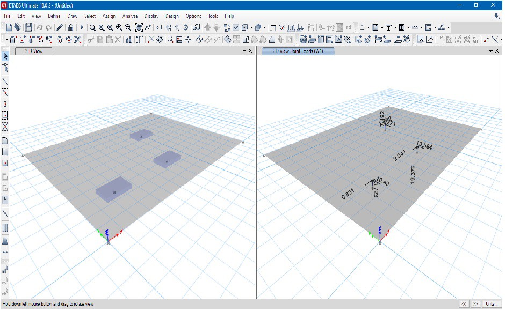
Task: Click the Run Analysis play icon
Action: [x=82, y=27]
